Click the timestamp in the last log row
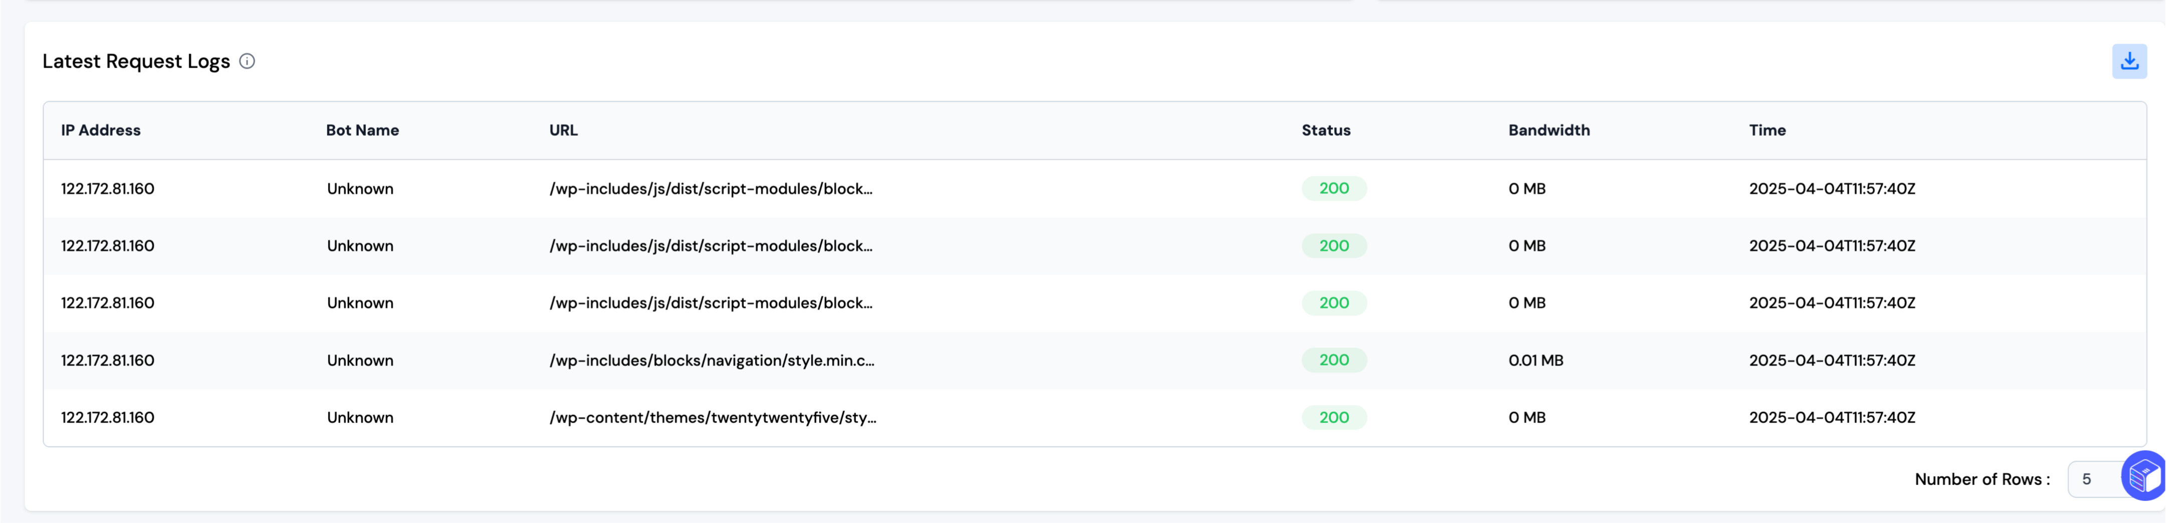The height and width of the screenshot is (523, 2166). [1831, 417]
